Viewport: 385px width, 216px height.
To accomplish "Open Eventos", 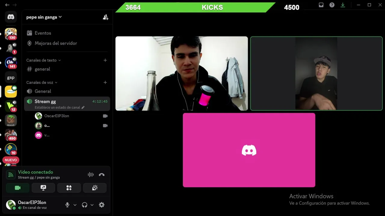I will point(67,33).
